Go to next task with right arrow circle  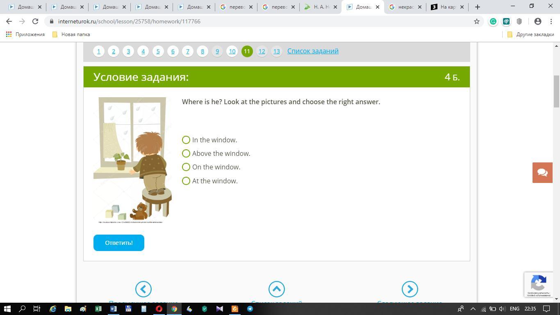(x=410, y=289)
